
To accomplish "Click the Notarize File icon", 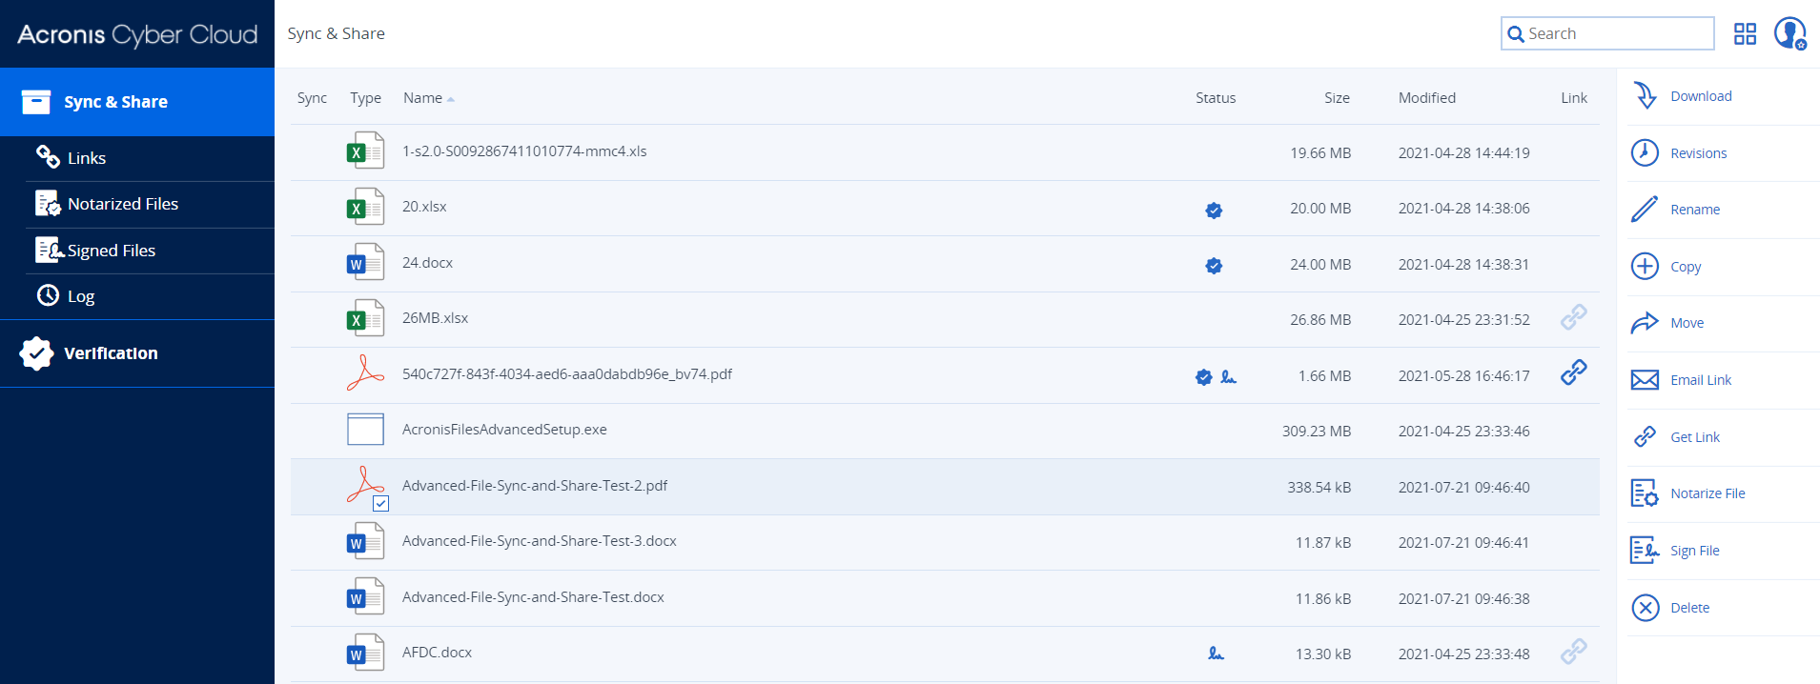I will tap(1645, 493).
